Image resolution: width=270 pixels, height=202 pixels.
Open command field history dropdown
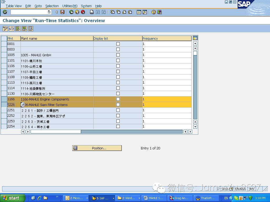tap(49, 12)
